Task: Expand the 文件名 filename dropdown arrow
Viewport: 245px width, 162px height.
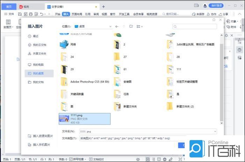Action: point(215,131)
